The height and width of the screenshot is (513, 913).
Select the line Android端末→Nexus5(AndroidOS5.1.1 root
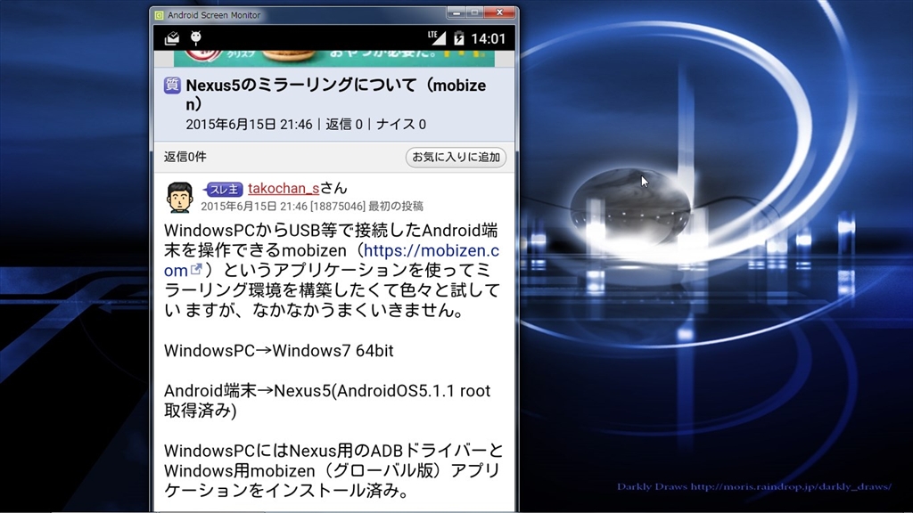pos(327,391)
